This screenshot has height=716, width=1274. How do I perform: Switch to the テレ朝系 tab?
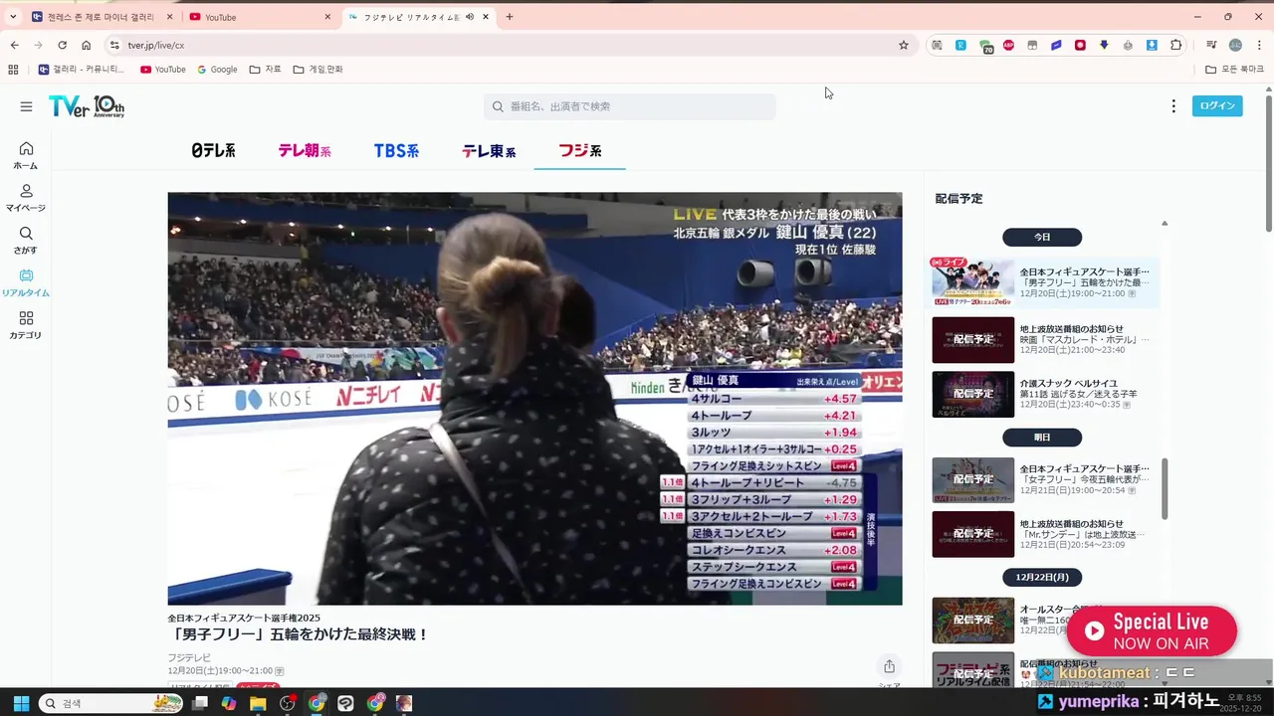point(305,151)
